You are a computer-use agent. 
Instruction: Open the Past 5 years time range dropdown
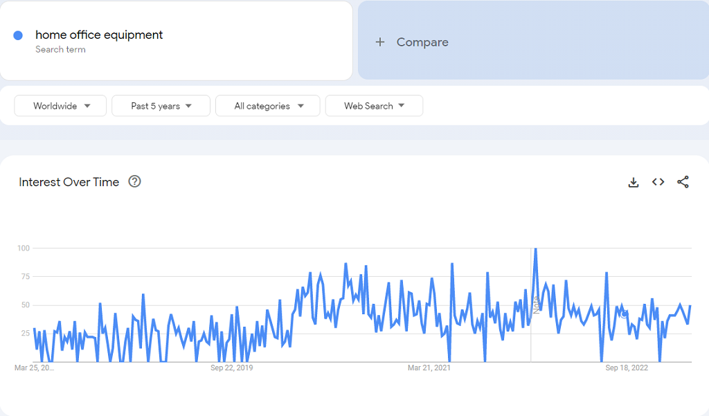161,106
